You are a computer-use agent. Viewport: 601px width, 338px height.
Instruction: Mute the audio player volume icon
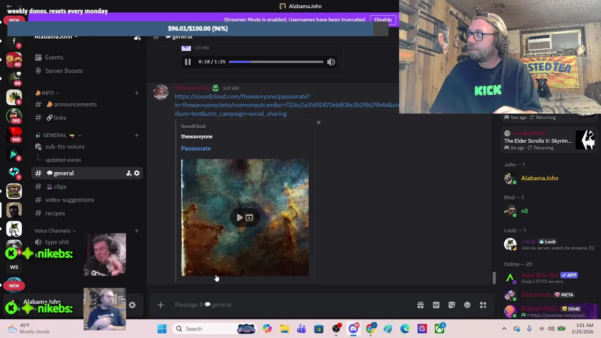point(331,62)
